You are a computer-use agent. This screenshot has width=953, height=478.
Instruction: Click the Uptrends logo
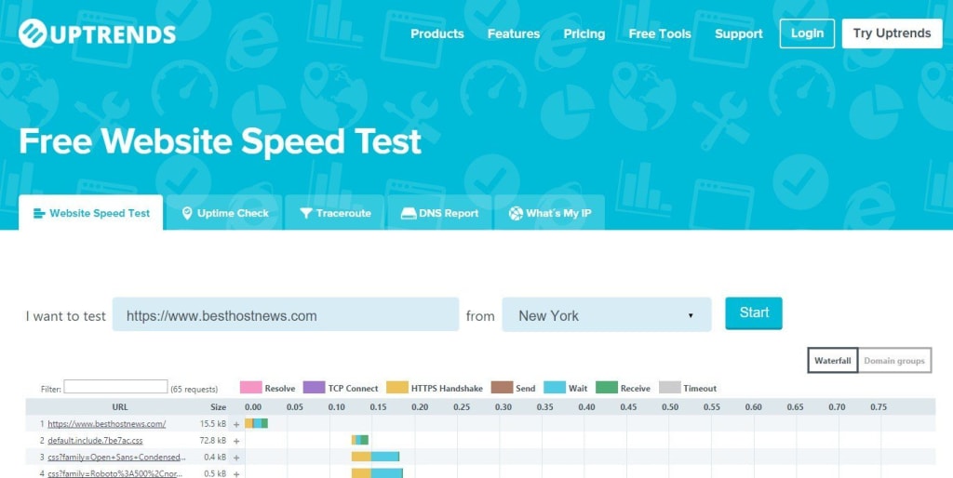tap(97, 33)
